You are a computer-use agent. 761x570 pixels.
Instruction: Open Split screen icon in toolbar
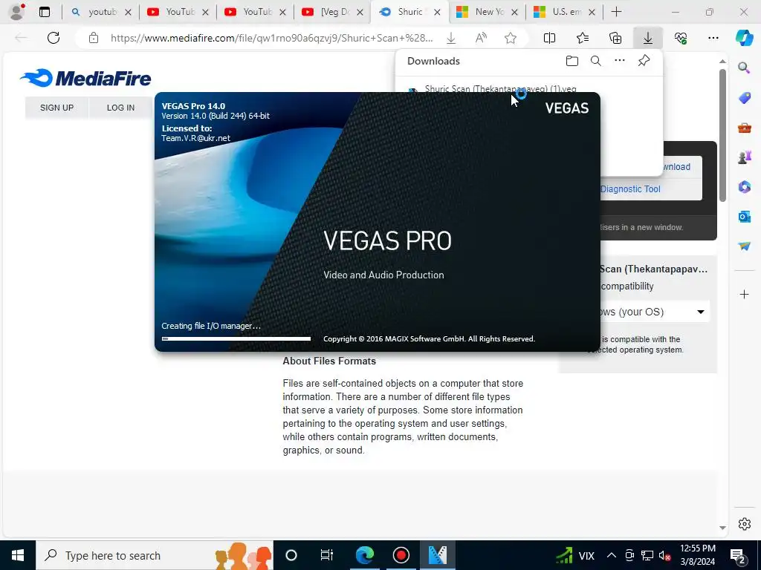pyautogui.click(x=549, y=38)
